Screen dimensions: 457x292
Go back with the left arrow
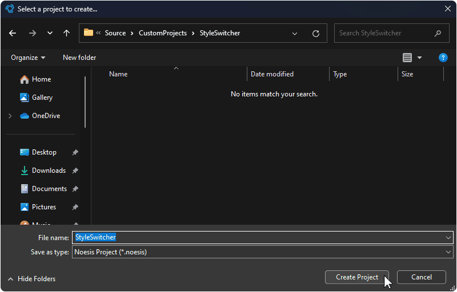coord(13,33)
